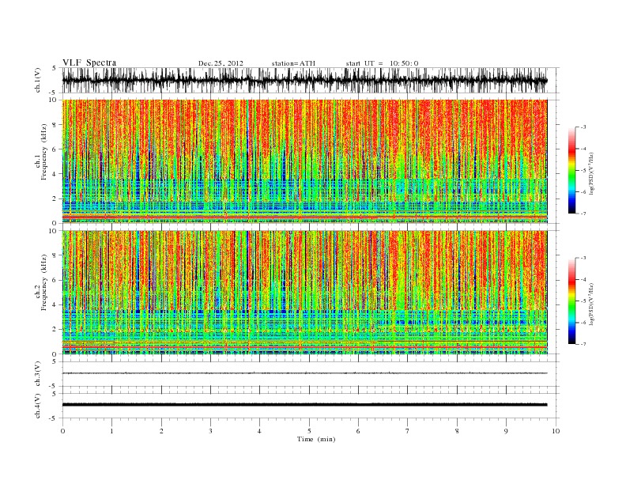Select the "start UT = 10:50:0" text

pos(382,63)
